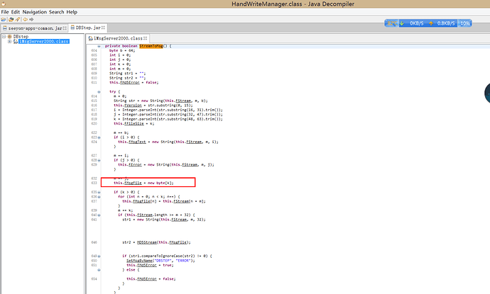Follow the FMsgFile link on line 633
Image resolution: width=490 pixels, height=294 pixels.
tap(133, 183)
